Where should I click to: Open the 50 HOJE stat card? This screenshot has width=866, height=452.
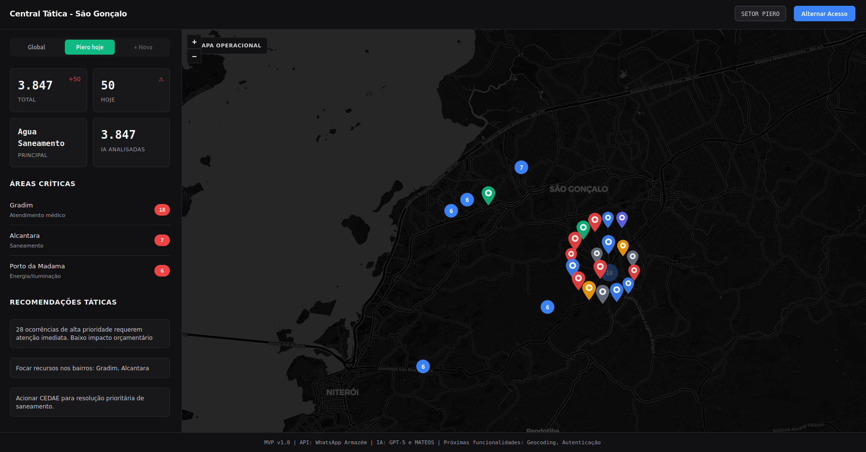(x=131, y=90)
